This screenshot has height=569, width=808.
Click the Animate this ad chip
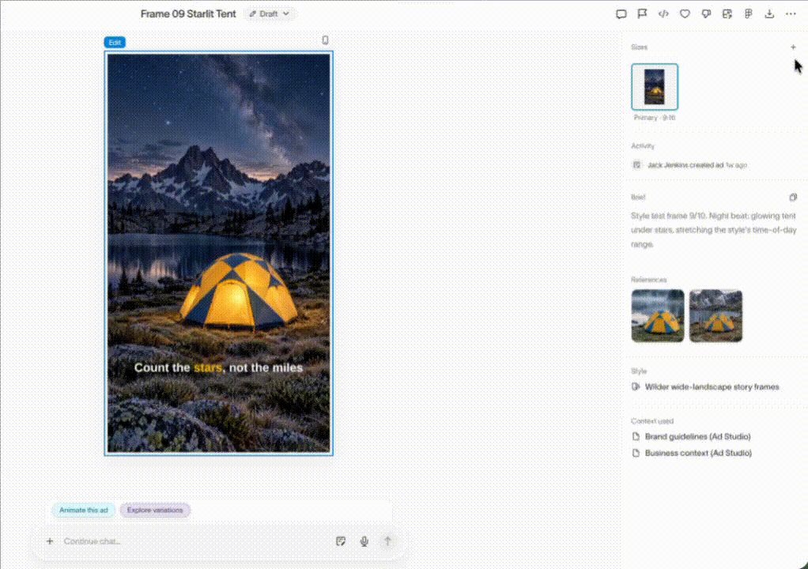tap(84, 511)
